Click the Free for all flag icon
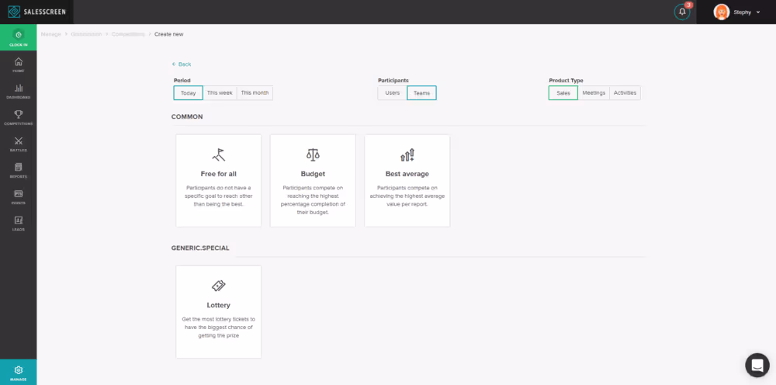Image resolution: width=776 pixels, height=385 pixels. pyautogui.click(x=218, y=155)
